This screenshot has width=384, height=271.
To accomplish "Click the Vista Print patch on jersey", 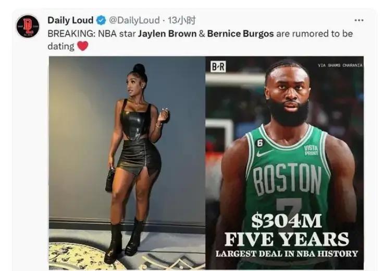I will pos(311,150).
